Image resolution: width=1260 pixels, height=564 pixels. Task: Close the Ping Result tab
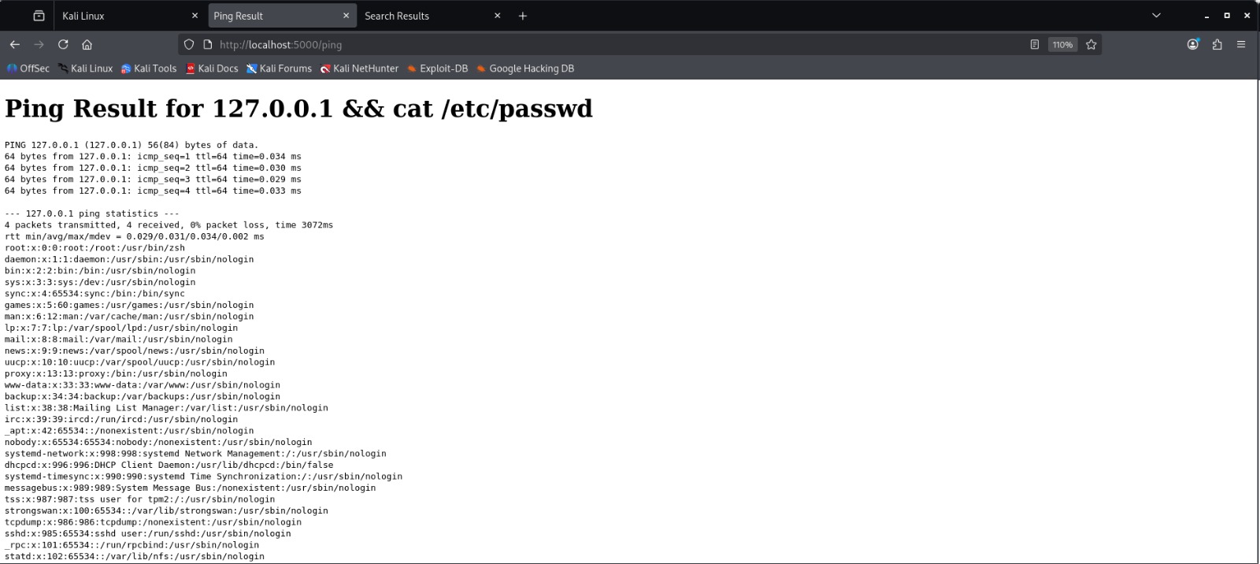click(346, 16)
